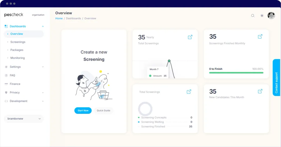Go to Packages in the sidebar
The image size is (281, 147).
(x=17, y=50)
